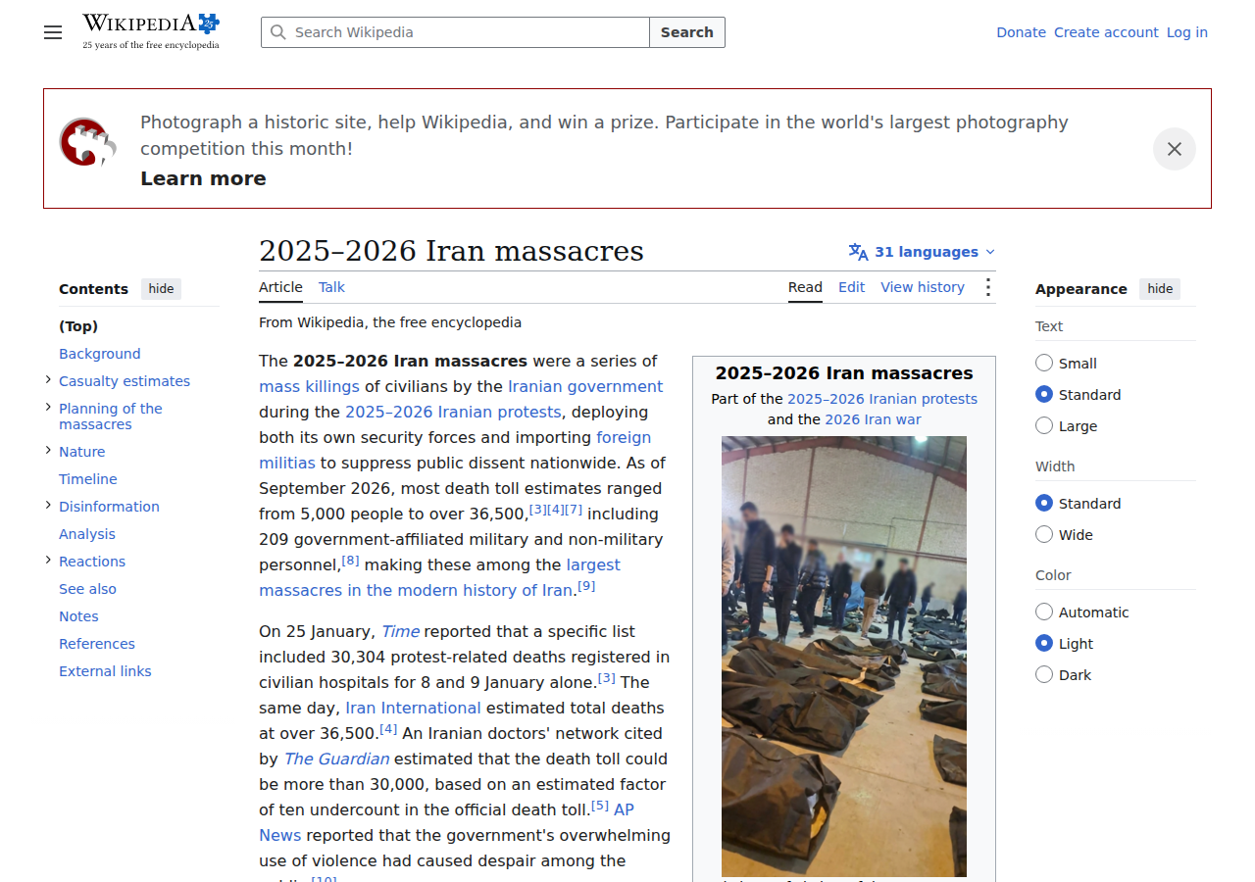Select Small text size
The height and width of the screenshot is (882, 1255).
click(x=1044, y=364)
